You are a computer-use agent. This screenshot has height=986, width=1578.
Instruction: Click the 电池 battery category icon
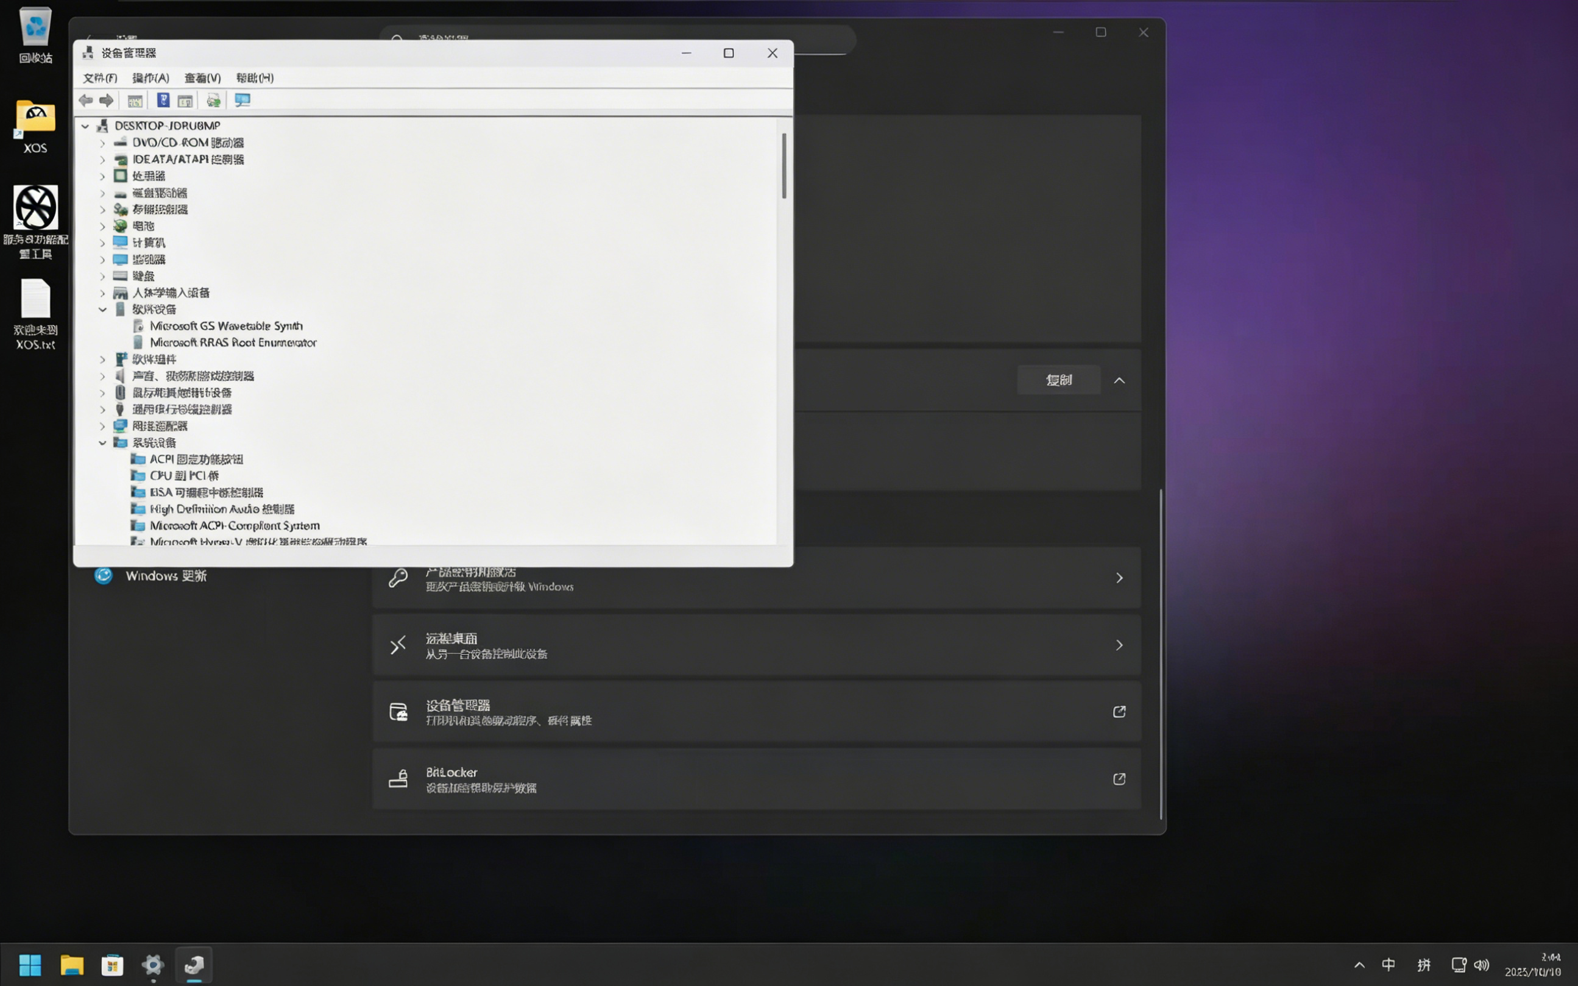click(120, 225)
